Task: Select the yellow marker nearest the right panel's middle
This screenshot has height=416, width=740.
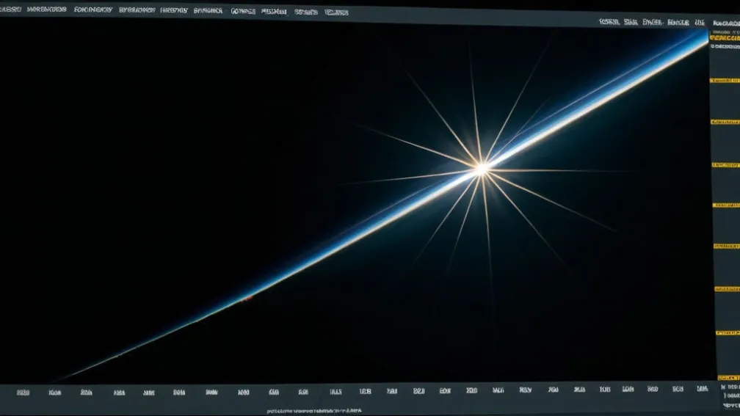Action: coord(725,206)
